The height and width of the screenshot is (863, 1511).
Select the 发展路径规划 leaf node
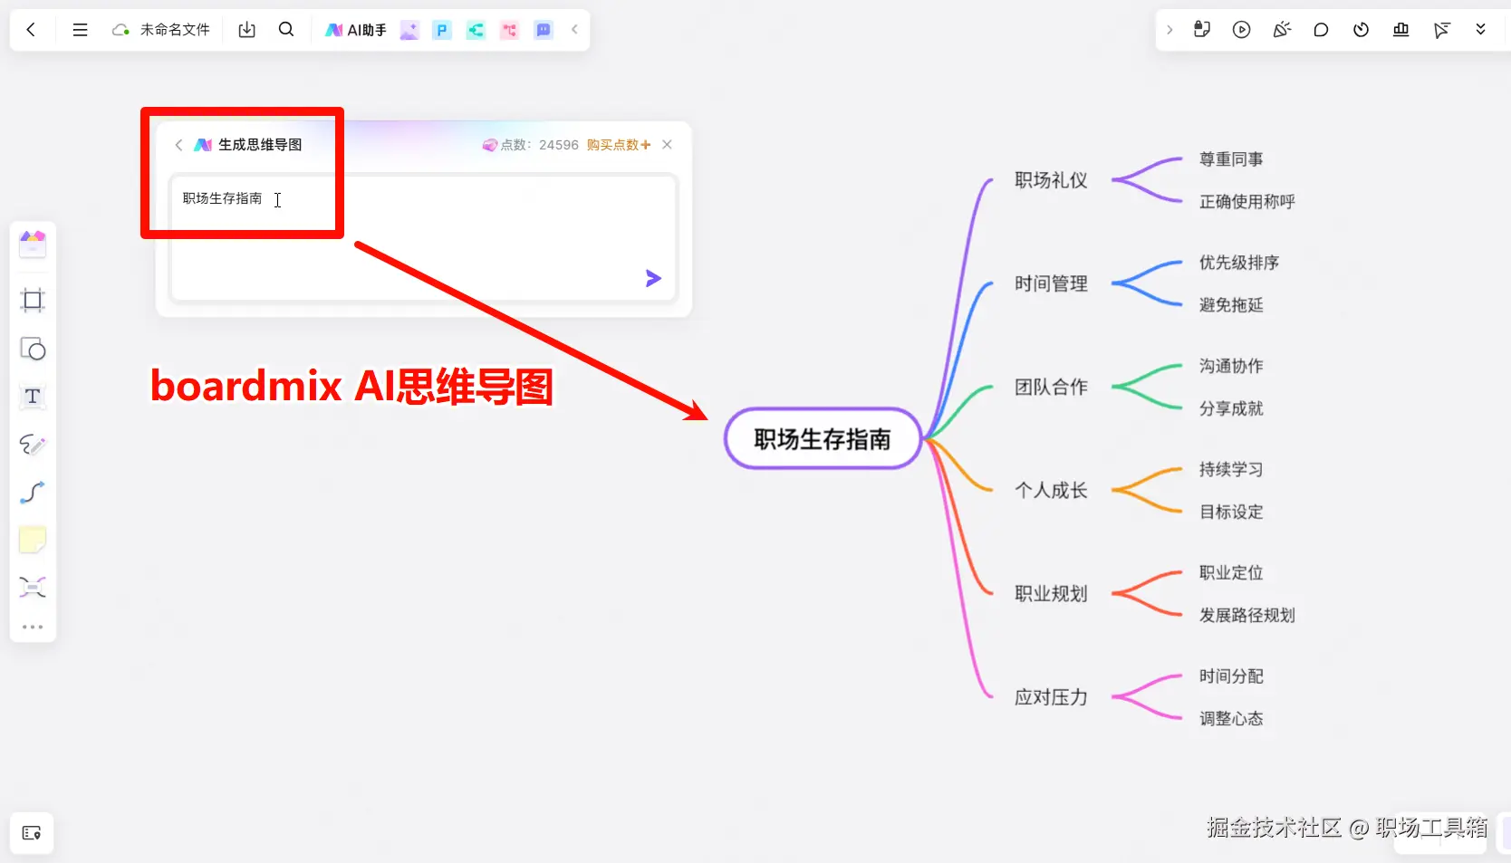(1247, 615)
